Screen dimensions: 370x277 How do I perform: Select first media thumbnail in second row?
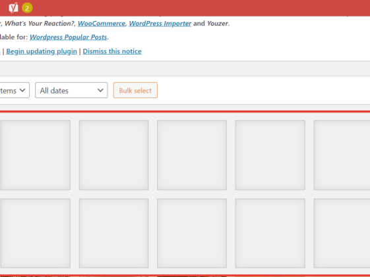coord(36,233)
